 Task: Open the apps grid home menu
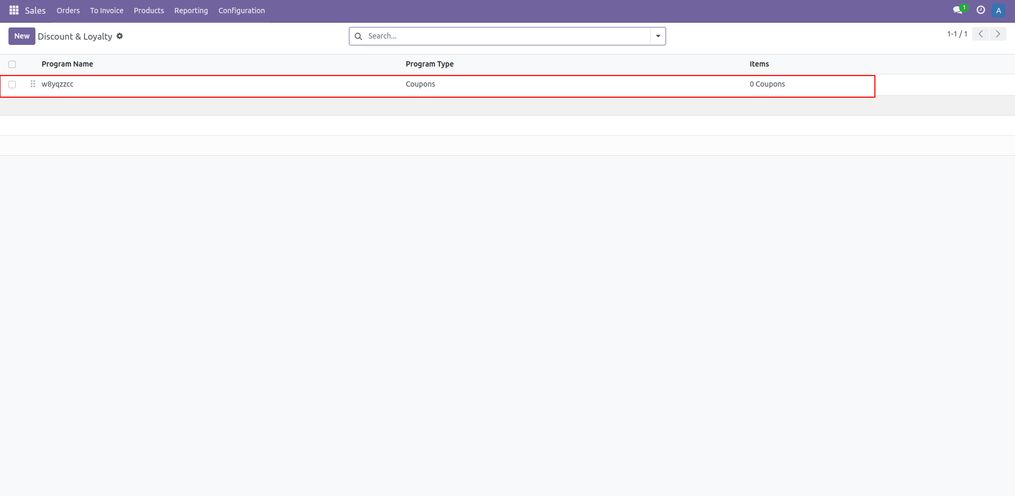click(x=14, y=11)
